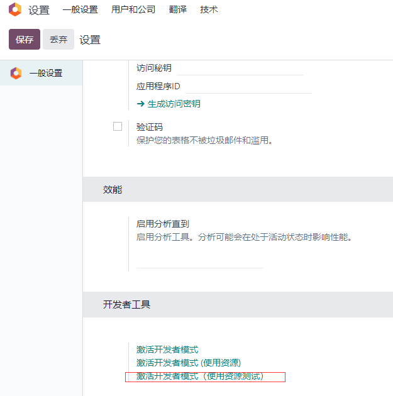Click the 保存 button
The width and height of the screenshot is (393, 396).
(25, 40)
